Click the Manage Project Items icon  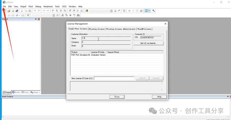[63, 15]
